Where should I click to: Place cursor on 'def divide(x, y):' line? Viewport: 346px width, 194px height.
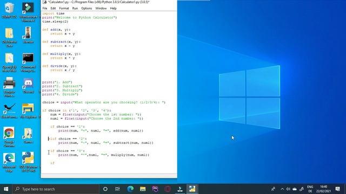coord(59,66)
